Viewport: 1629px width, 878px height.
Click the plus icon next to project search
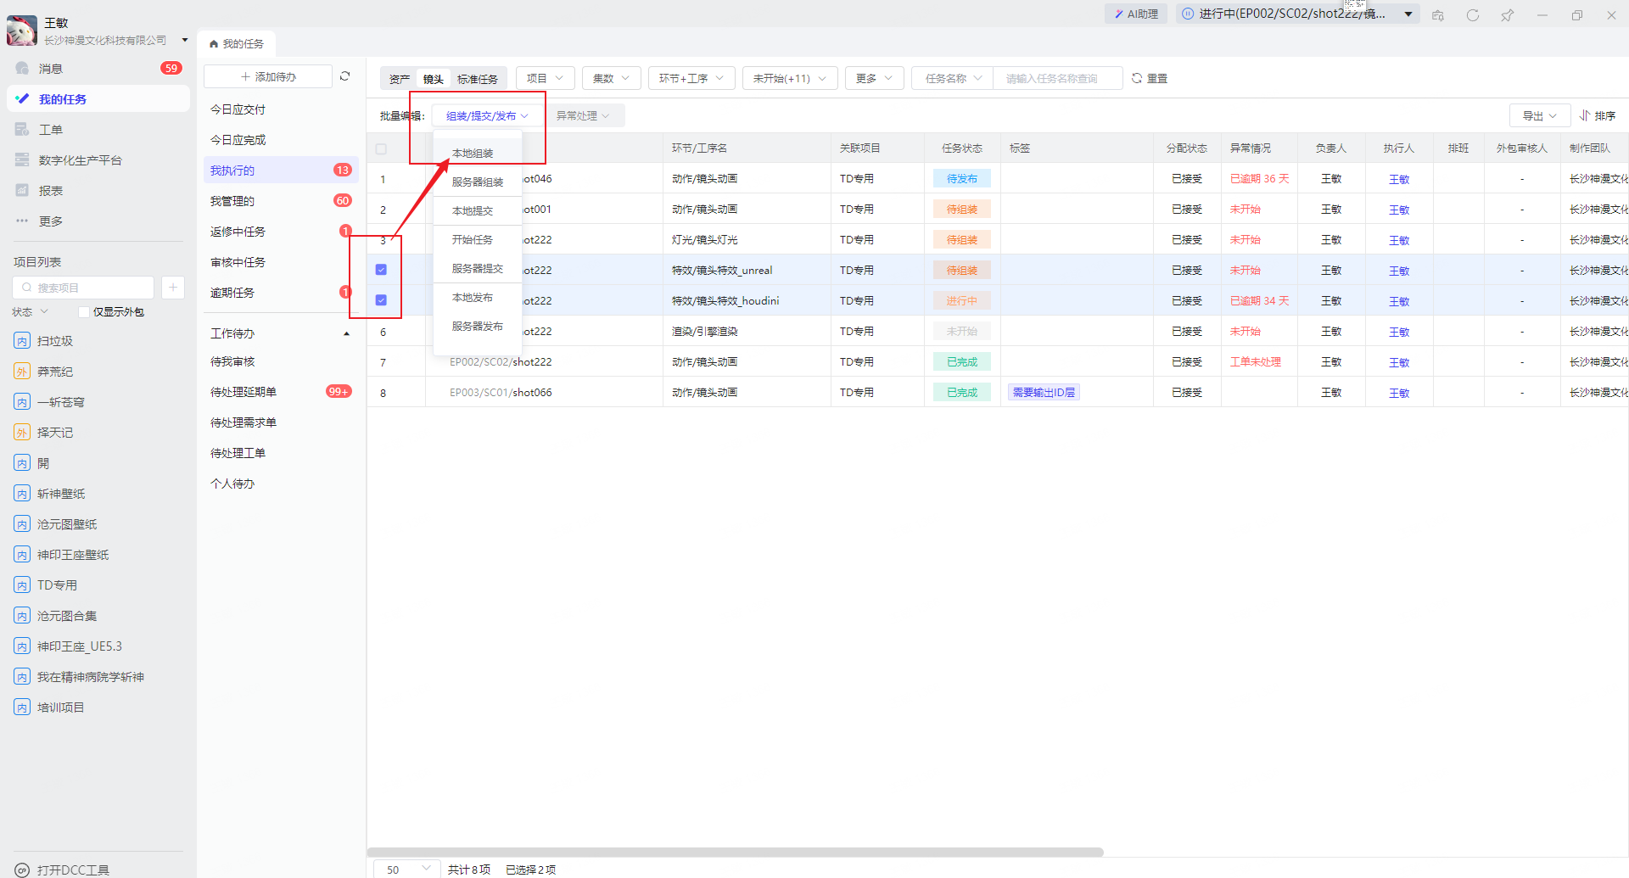point(172,288)
